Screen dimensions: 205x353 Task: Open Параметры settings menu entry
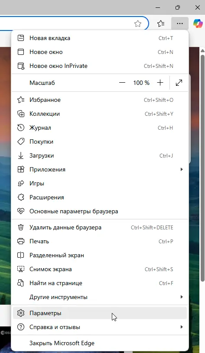(100, 313)
